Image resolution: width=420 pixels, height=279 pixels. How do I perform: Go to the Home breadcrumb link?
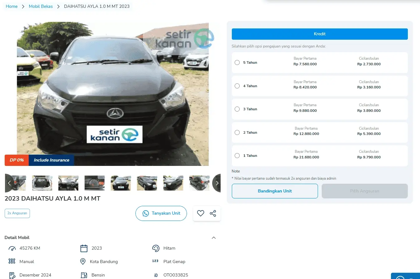point(12,6)
